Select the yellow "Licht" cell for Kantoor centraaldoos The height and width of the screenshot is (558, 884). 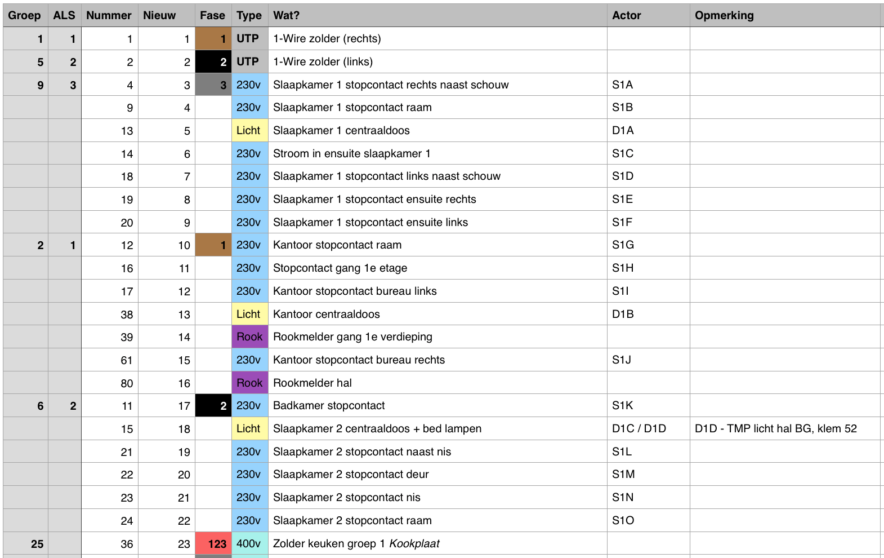[249, 314]
